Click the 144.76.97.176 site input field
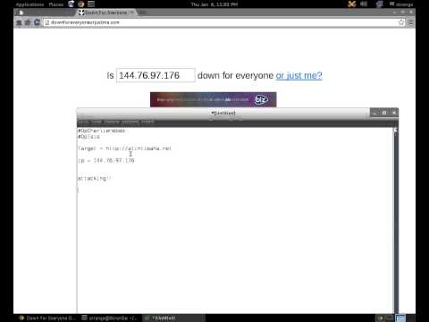The width and height of the screenshot is (429, 322). coord(156,75)
